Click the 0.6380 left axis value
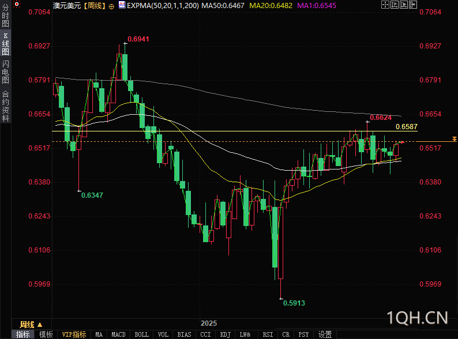Viewport: 458px width, 339px height. pyautogui.click(x=39, y=182)
